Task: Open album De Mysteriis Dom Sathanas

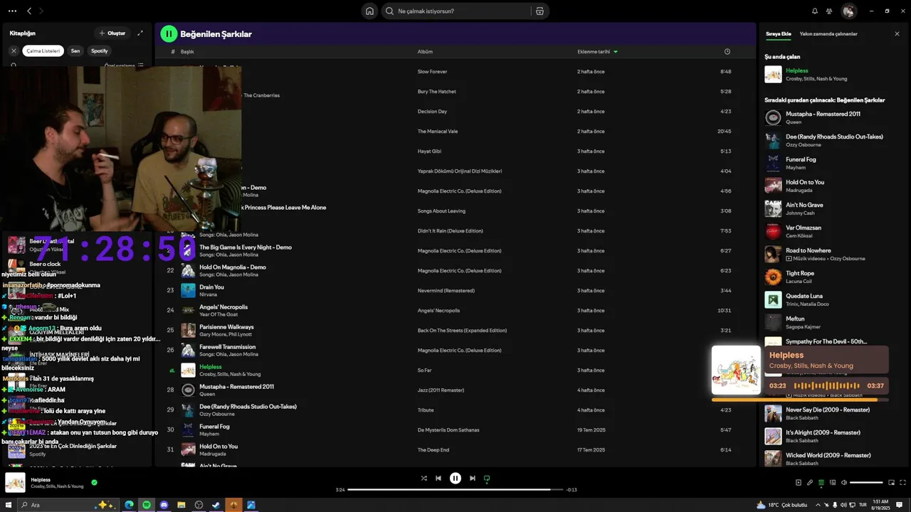Action: tap(448, 430)
